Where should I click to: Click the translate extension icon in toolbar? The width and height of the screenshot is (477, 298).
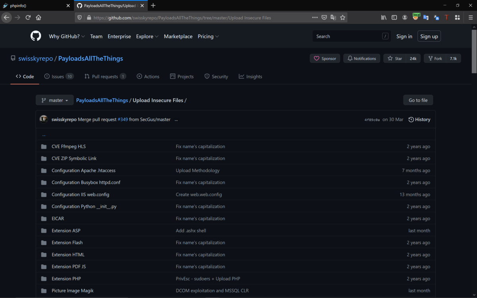point(426,17)
